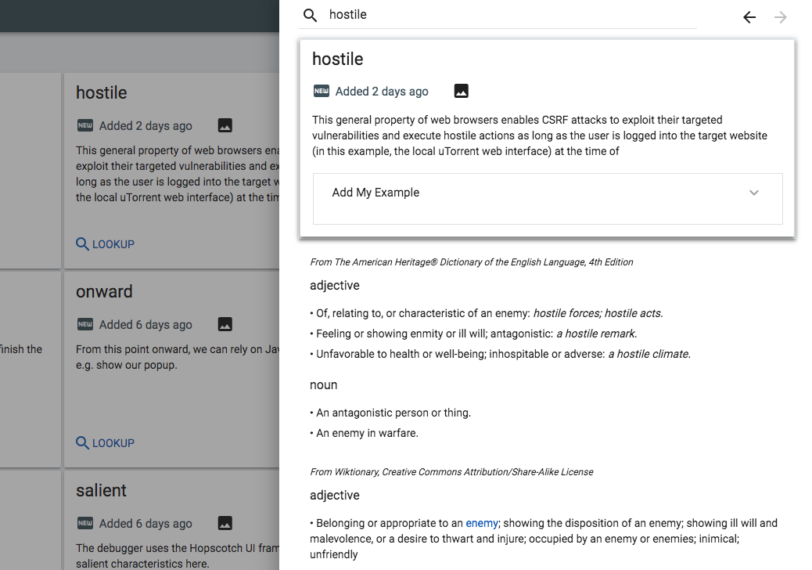
Task: Click the definition mentioning 'hostile forces; hostile acts'
Action: pyautogui.click(x=487, y=313)
